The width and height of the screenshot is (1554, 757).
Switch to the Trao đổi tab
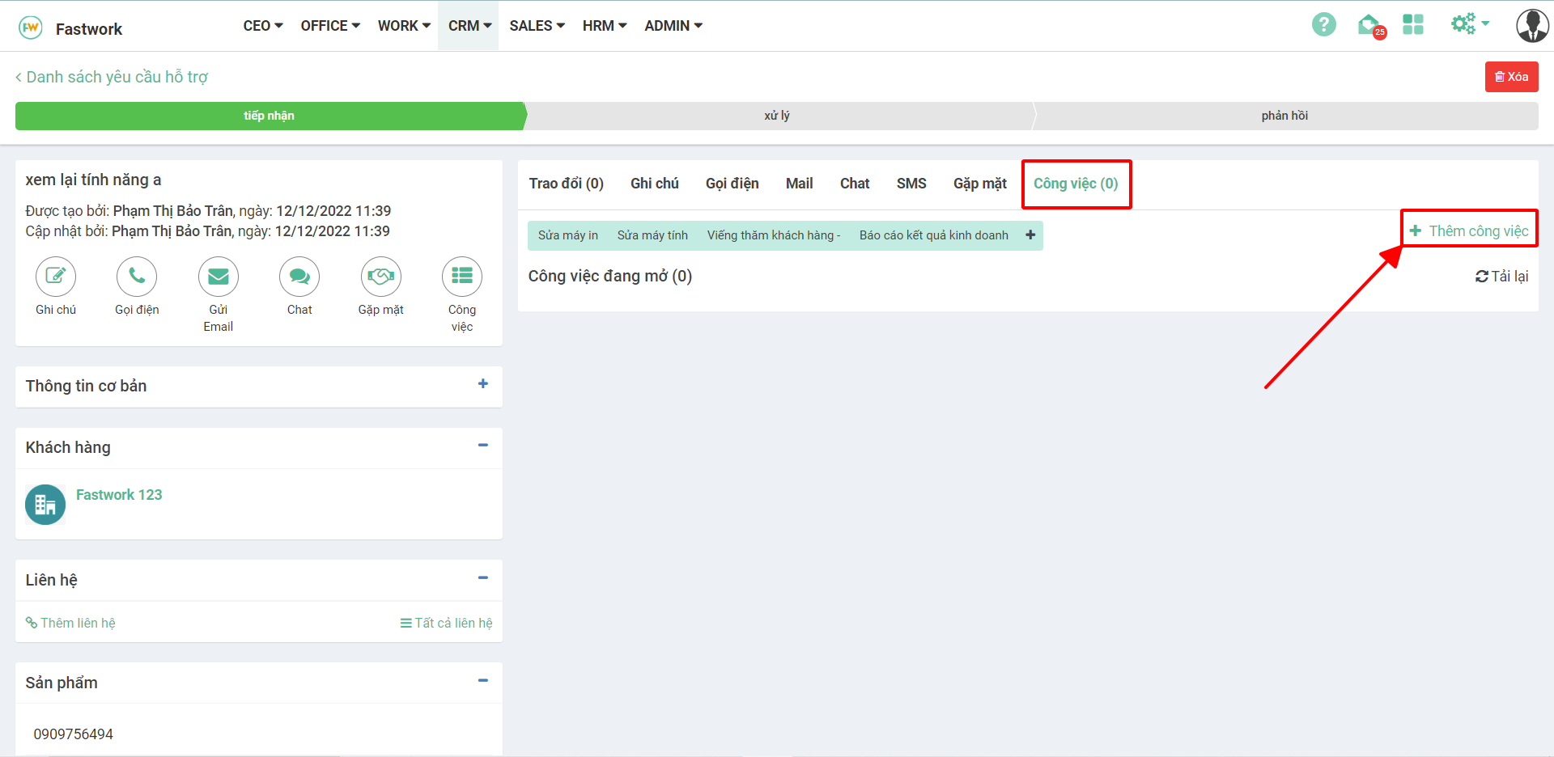point(566,184)
